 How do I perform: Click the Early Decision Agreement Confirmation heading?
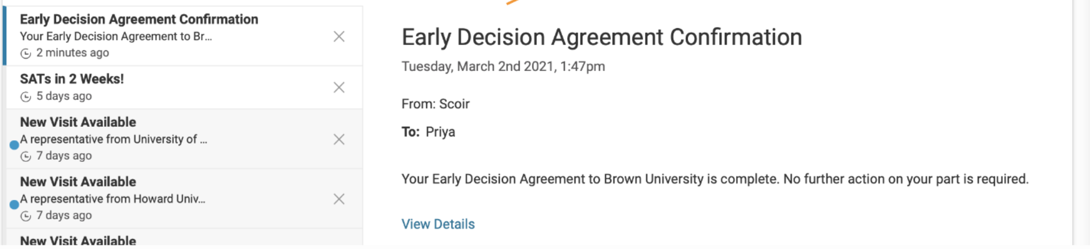[602, 37]
